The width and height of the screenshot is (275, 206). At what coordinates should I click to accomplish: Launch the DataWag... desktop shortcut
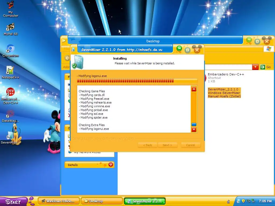point(10,116)
